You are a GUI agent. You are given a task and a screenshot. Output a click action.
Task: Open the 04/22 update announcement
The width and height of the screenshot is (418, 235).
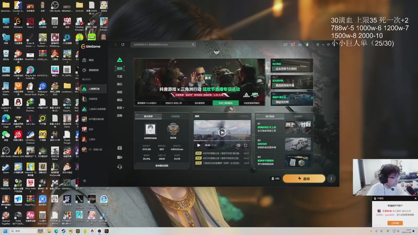coord(222,158)
